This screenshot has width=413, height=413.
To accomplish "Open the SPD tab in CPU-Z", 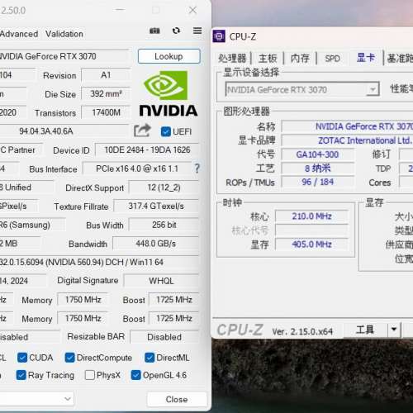I will point(332,58).
